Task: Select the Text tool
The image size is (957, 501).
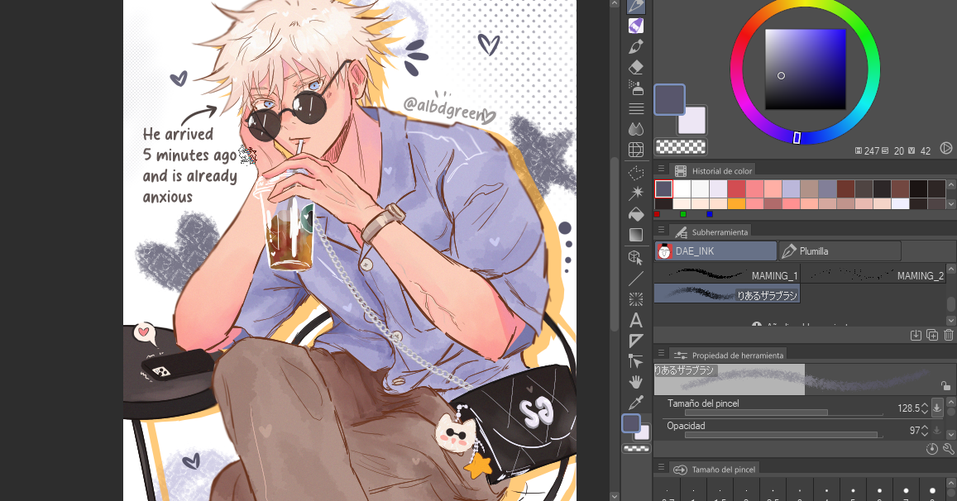Action: point(636,320)
